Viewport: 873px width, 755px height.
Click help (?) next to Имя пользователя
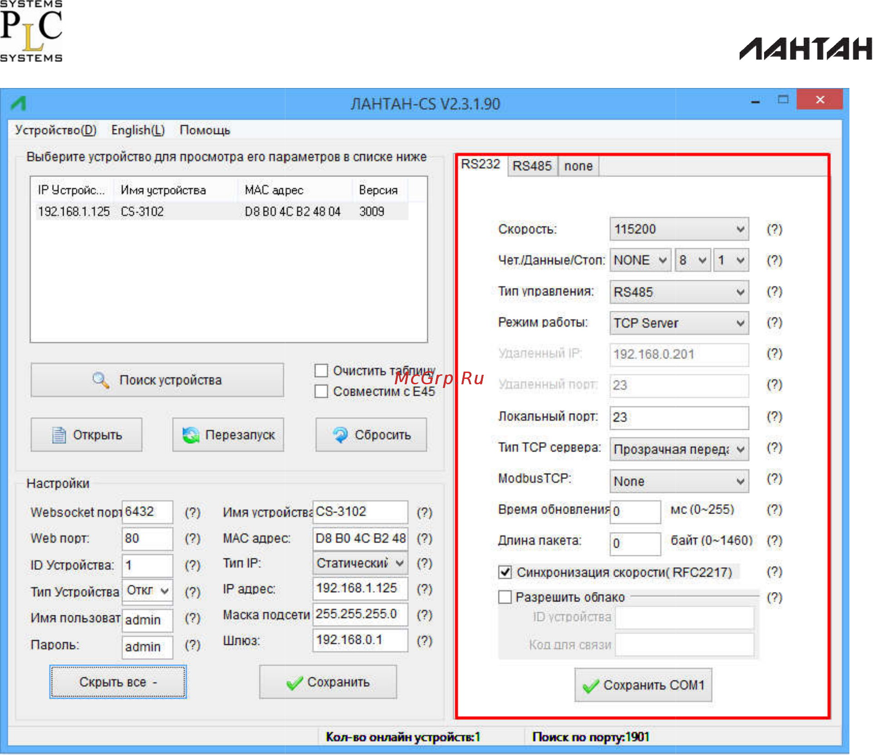(192, 618)
